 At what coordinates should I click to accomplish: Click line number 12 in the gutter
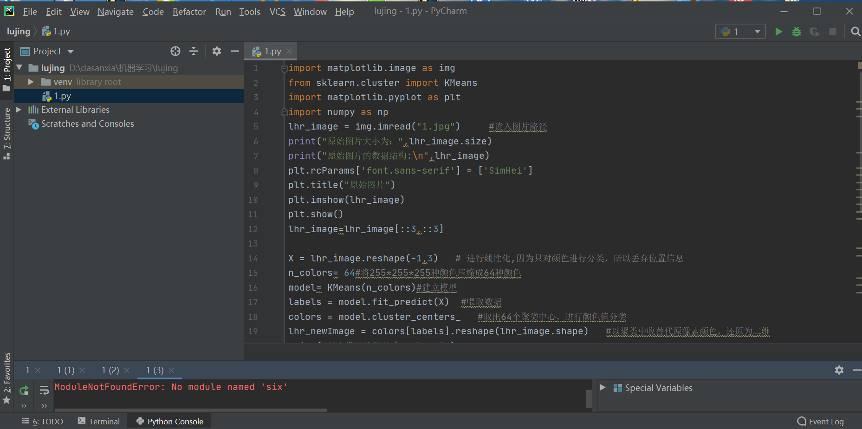pyautogui.click(x=253, y=229)
